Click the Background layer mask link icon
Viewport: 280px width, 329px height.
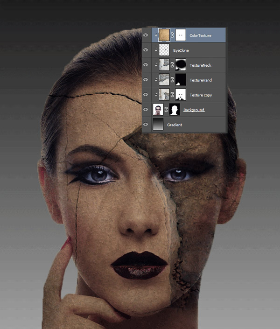tap(166, 110)
